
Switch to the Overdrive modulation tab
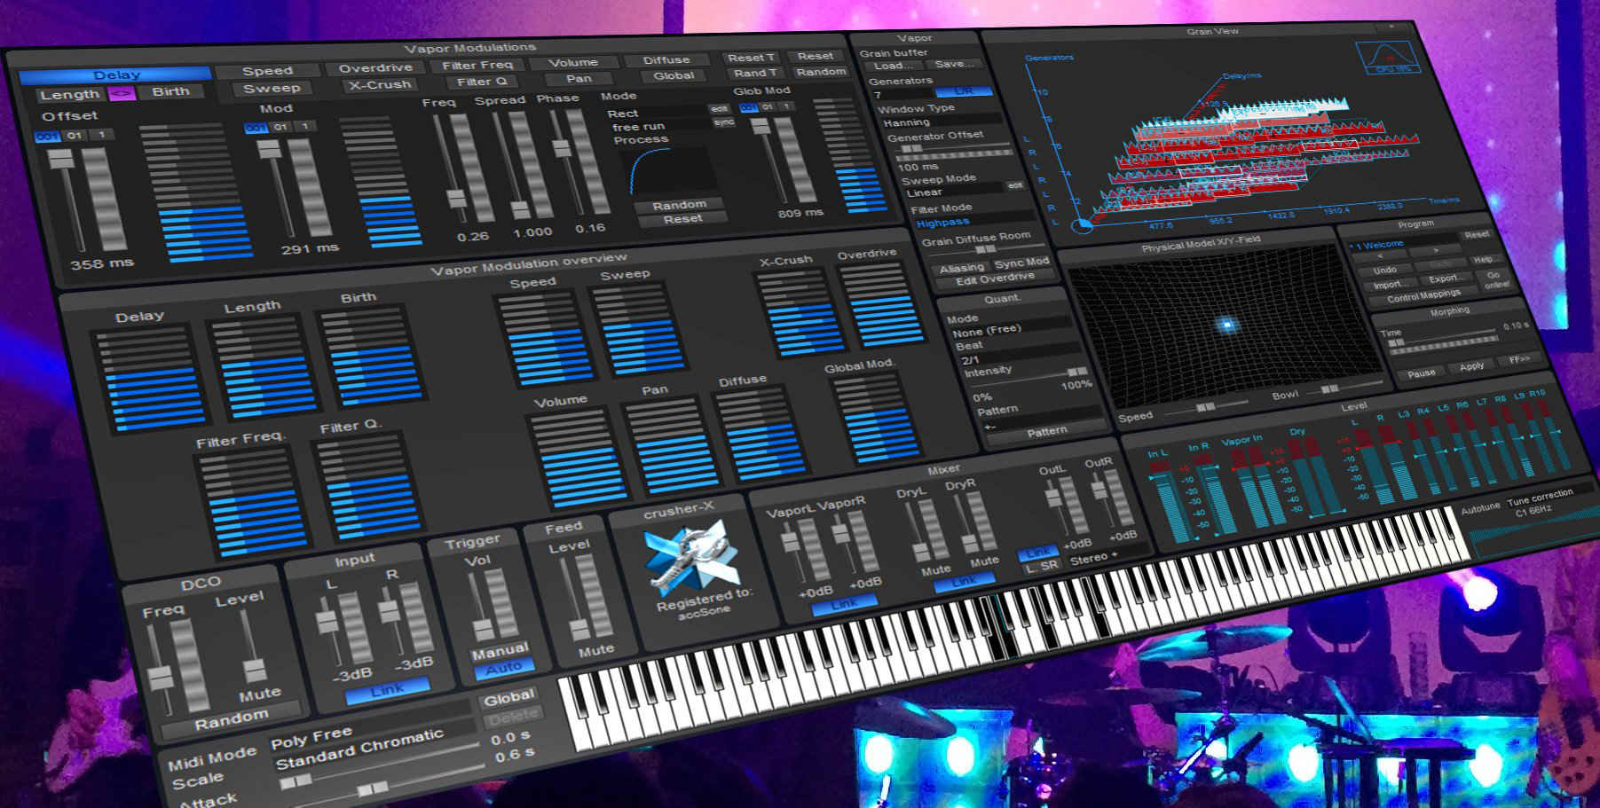tap(375, 67)
